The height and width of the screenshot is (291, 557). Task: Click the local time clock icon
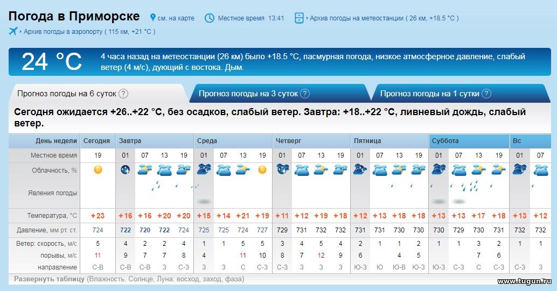(x=210, y=18)
